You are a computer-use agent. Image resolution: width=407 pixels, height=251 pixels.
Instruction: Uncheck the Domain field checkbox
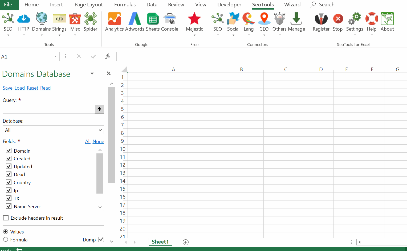[9, 150]
